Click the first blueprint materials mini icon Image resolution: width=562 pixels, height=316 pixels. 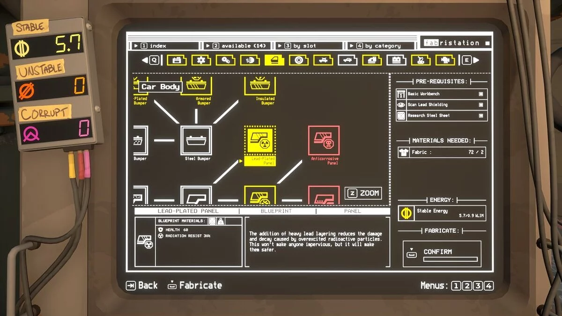point(212,221)
